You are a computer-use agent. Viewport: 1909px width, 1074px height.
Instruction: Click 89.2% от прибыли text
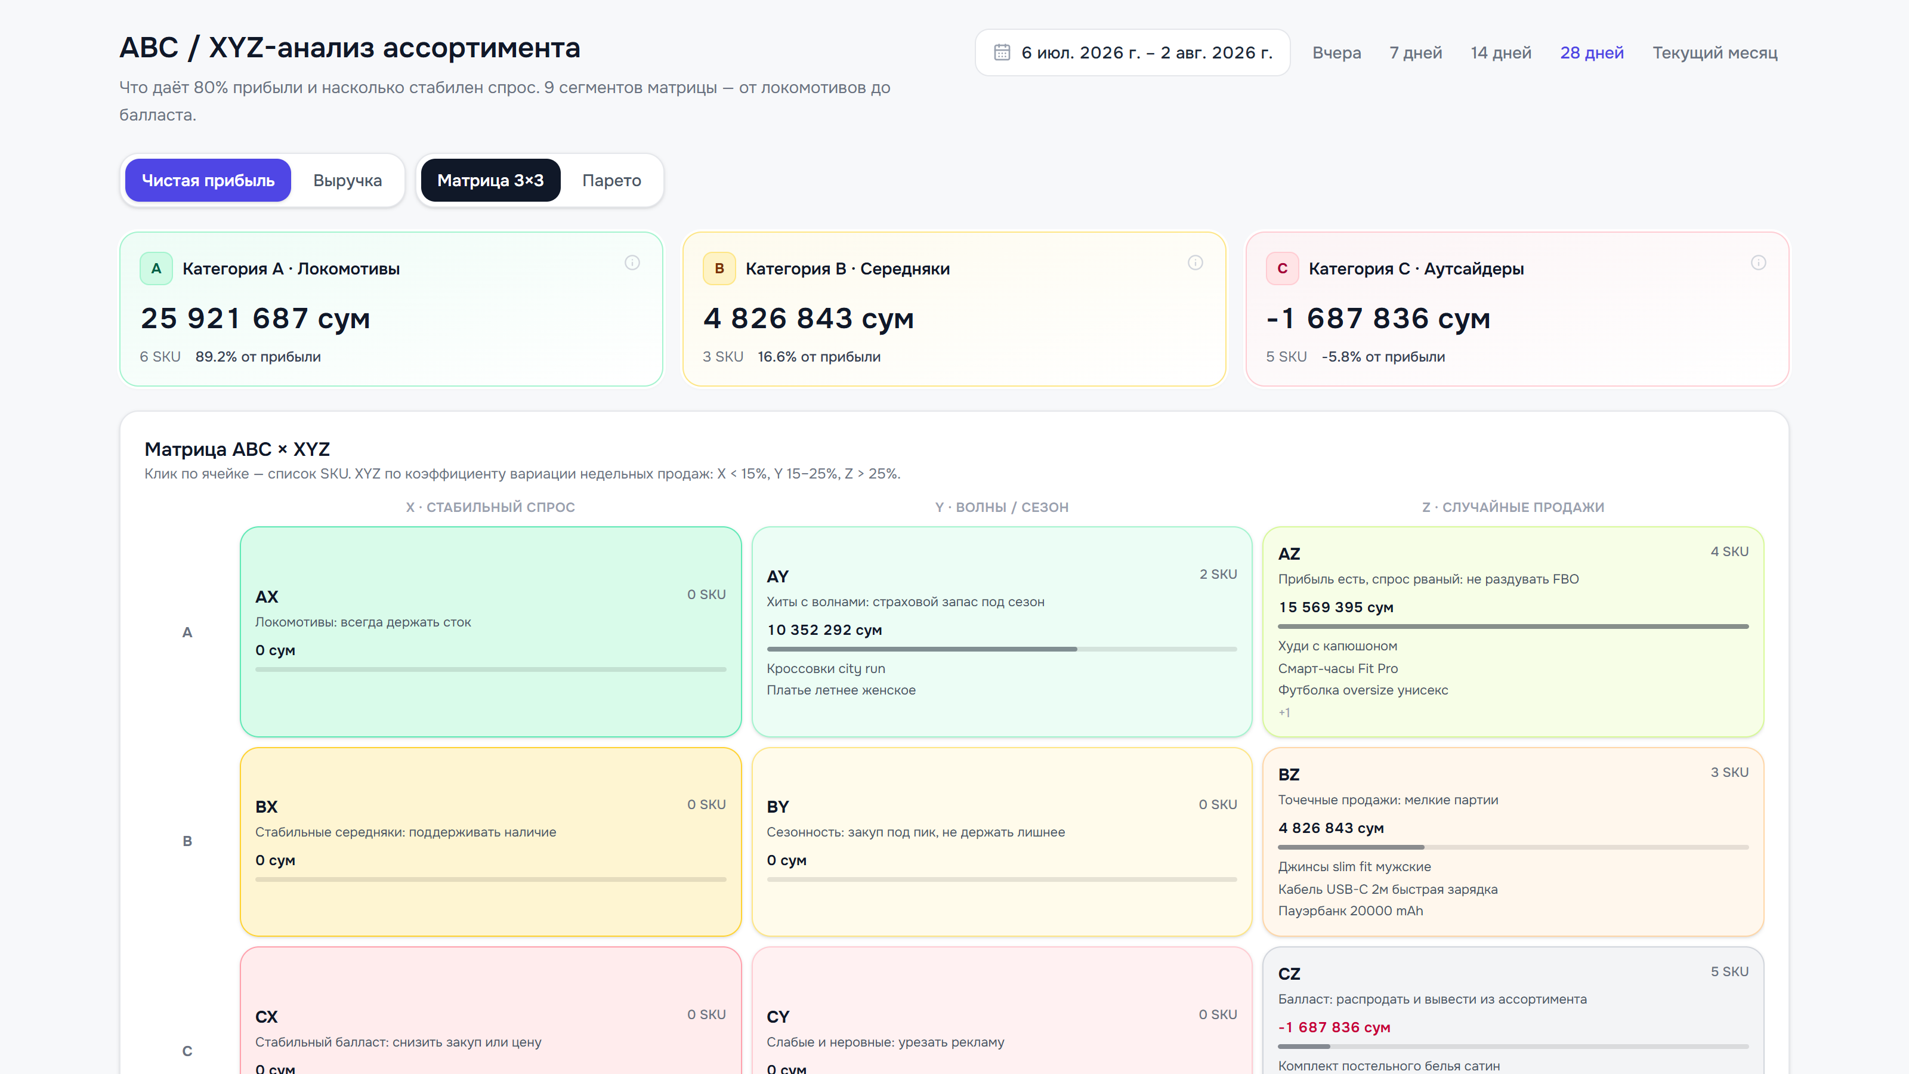pyautogui.click(x=258, y=357)
